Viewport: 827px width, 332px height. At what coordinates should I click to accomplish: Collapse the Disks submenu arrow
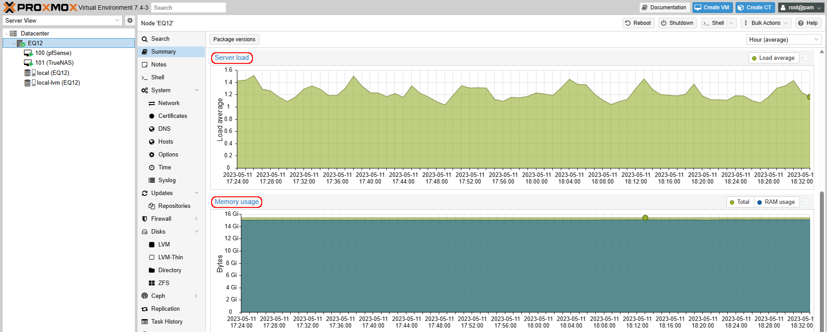pyautogui.click(x=197, y=232)
